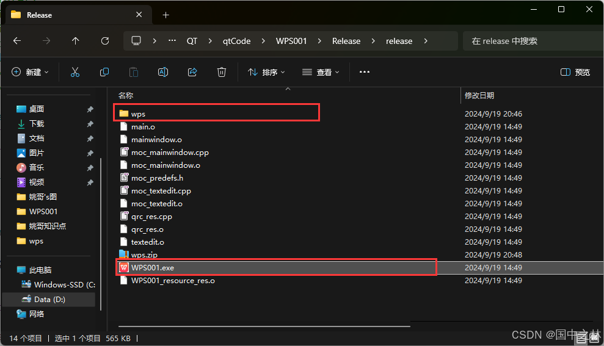Expand chevron after qtCode in breadcrumb
The width and height of the screenshot is (604, 346).
pyautogui.click(x=263, y=41)
